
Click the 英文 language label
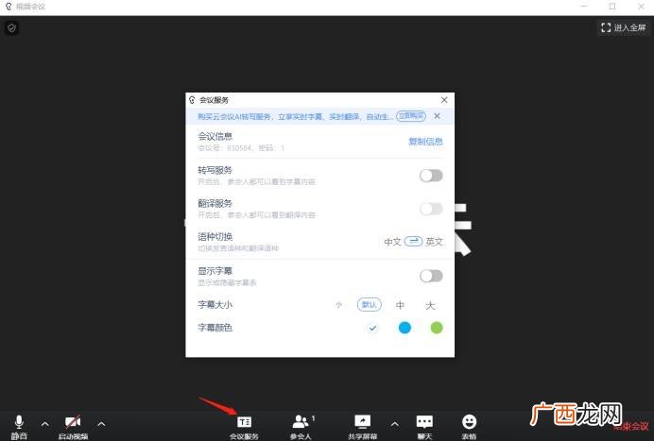(x=434, y=242)
